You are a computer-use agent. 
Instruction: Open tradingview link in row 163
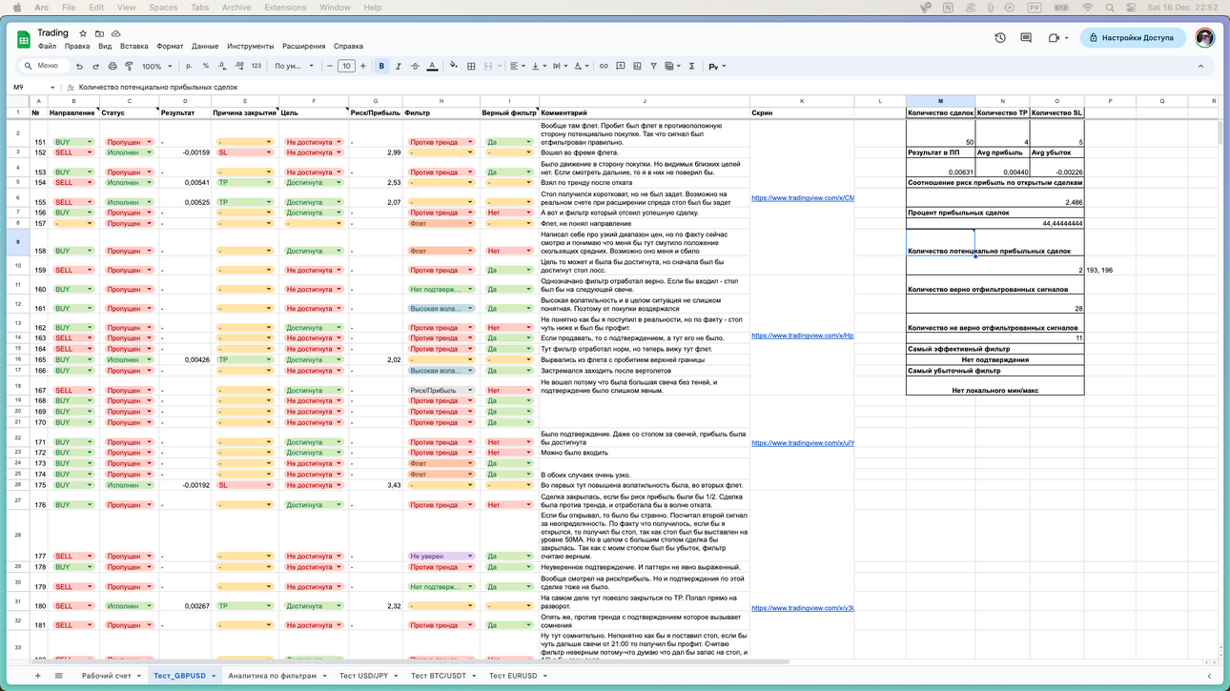[x=803, y=335]
